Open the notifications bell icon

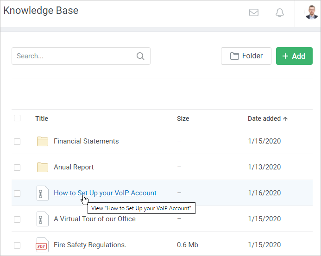pos(280,13)
